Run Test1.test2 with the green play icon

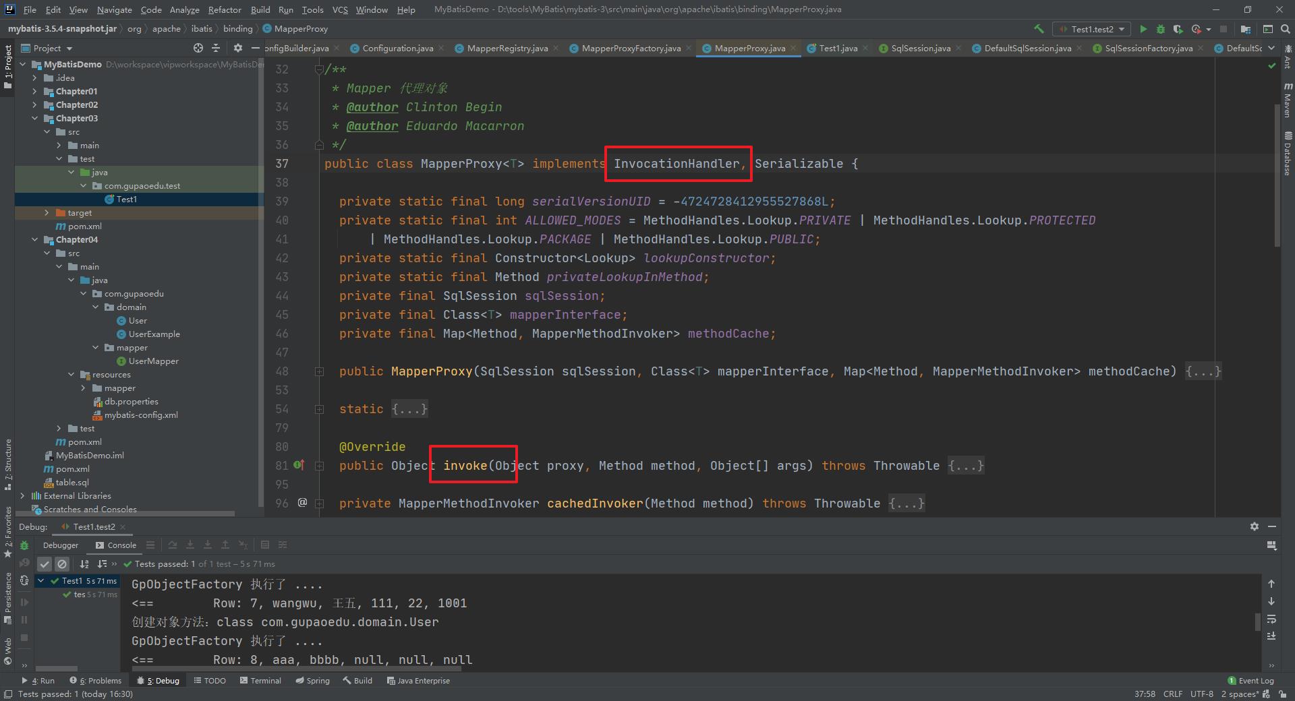tap(1143, 29)
